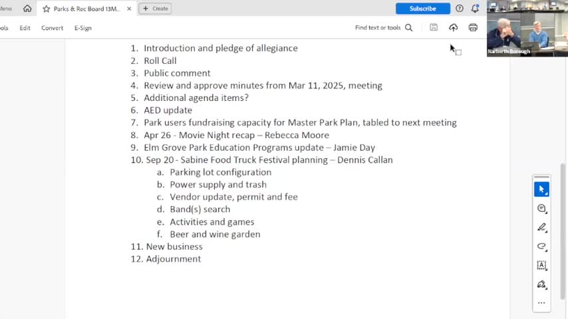Choose the Fill & Sign pen tool
The width and height of the screenshot is (568, 319).
pyautogui.click(x=541, y=284)
